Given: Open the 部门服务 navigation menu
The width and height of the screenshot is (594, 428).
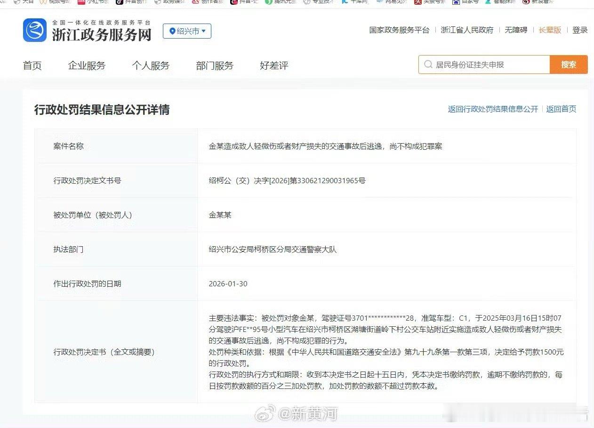Looking at the screenshot, I should (x=215, y=65).
